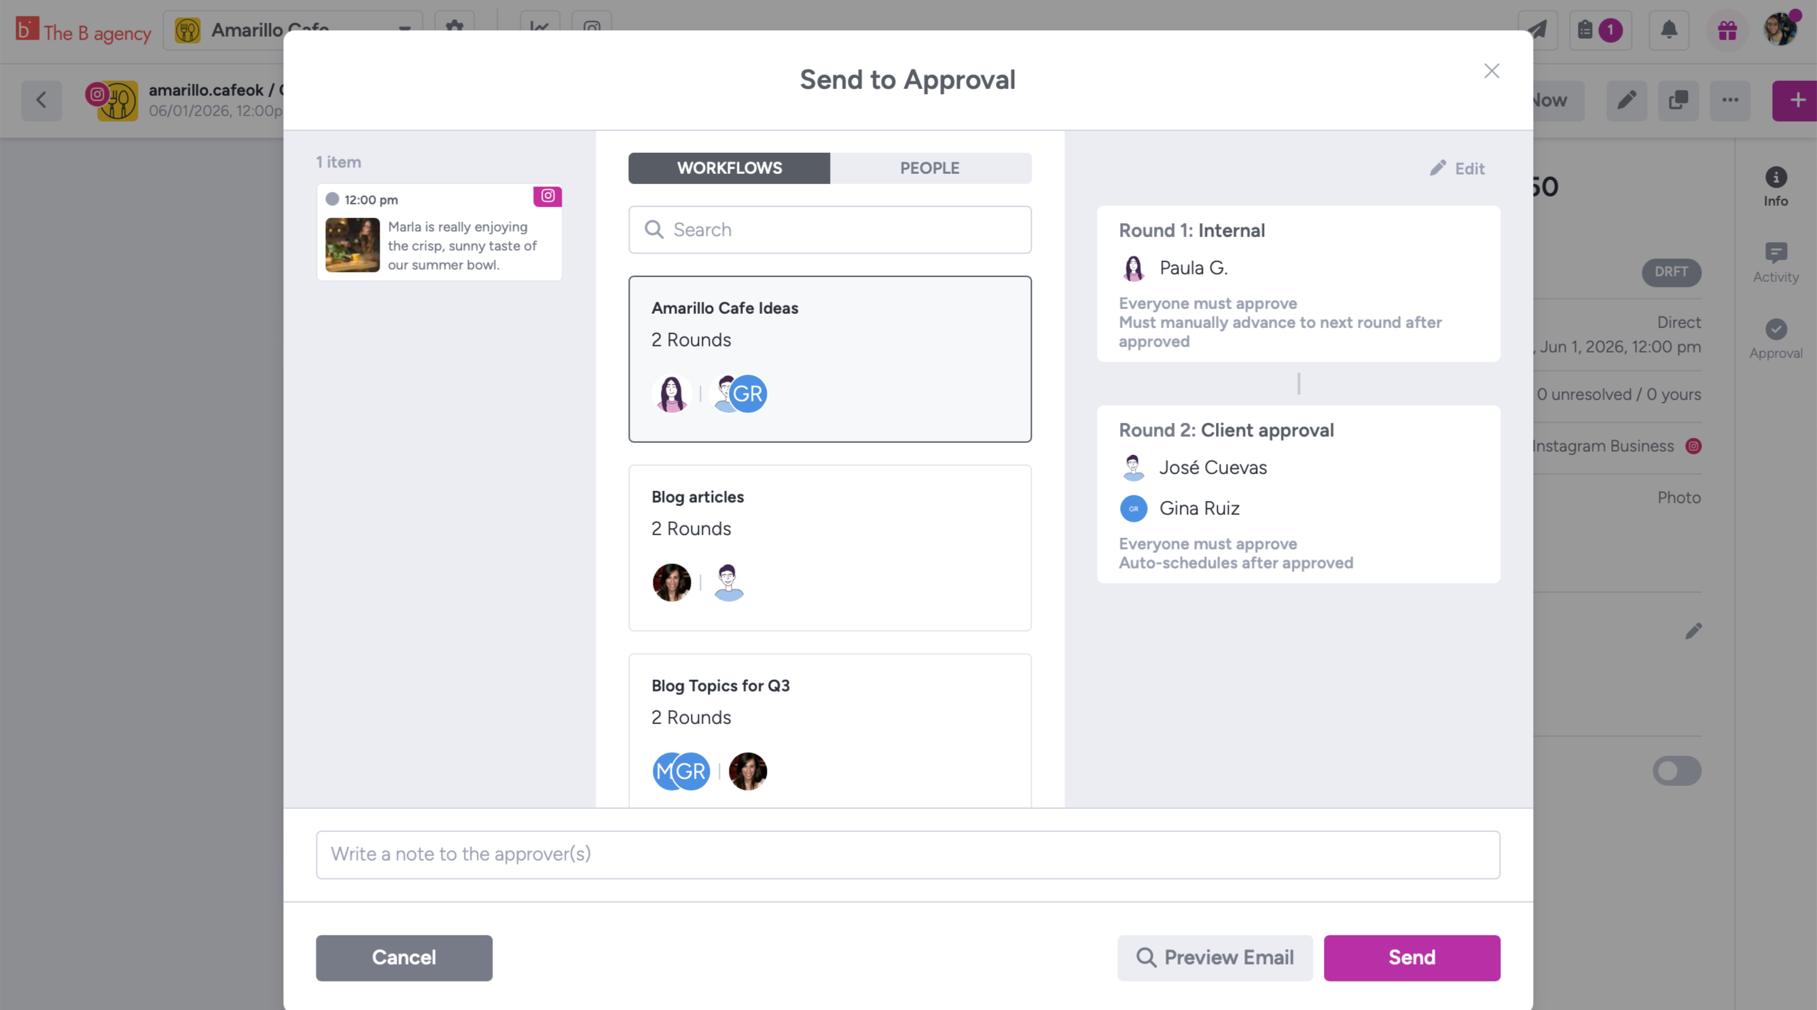Screen dimensions: 1817x1010
Task: Open the notifications bell
Action: pos(1668,31)
